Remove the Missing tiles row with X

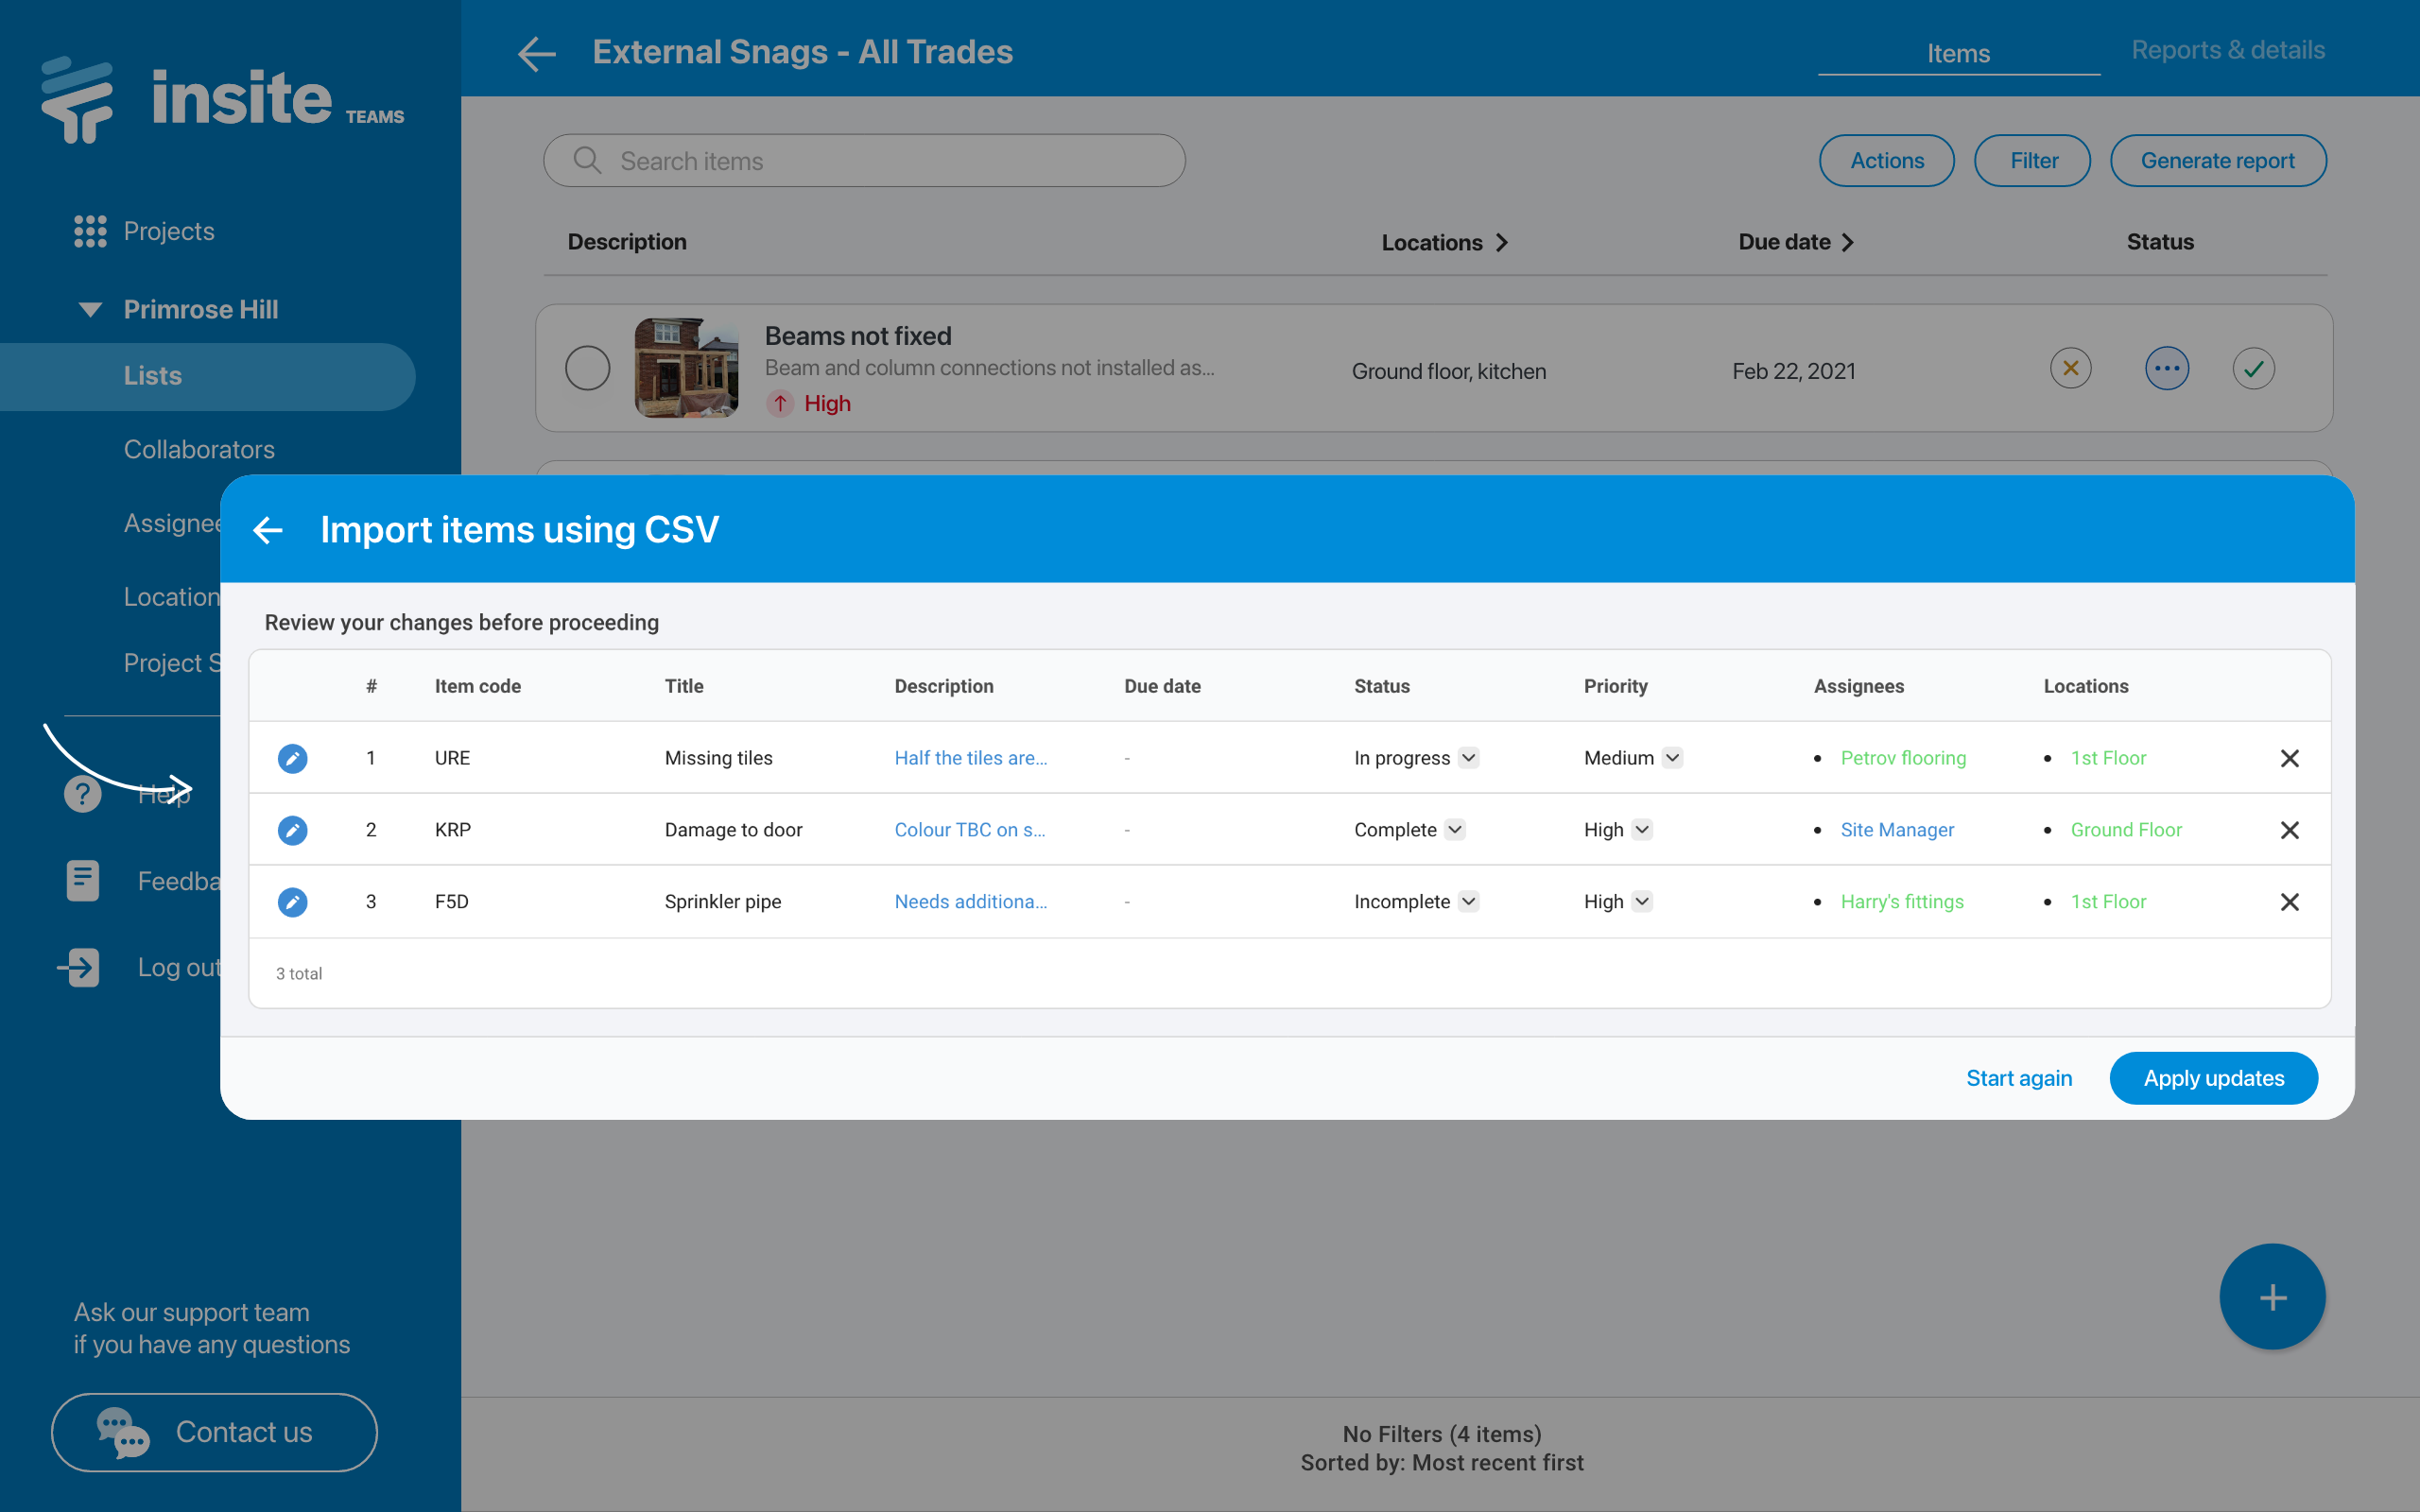2289,758
